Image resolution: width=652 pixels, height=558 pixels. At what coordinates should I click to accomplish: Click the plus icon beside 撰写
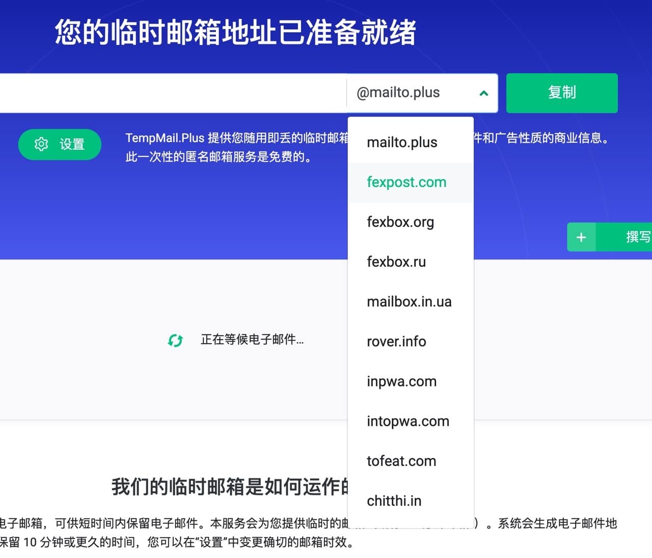581,237
